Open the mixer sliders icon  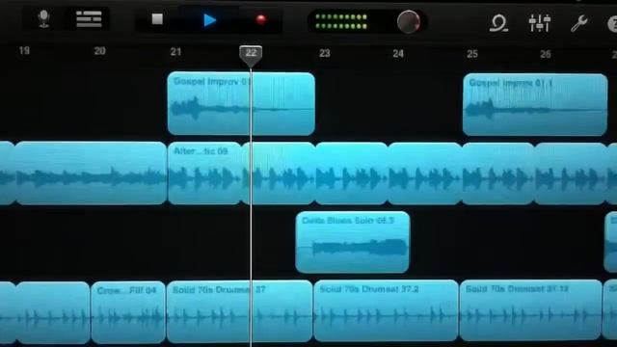[540, 23]
